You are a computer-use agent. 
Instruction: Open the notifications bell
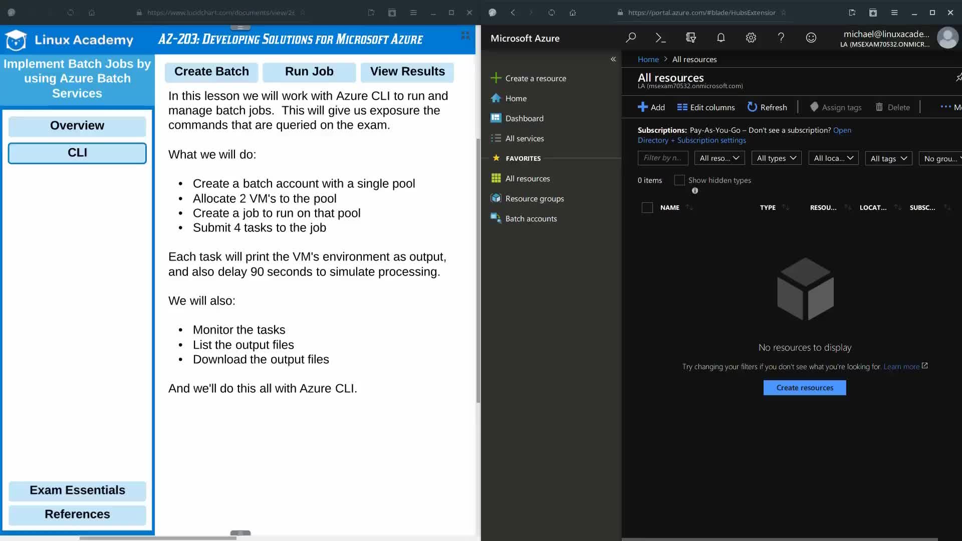(x=720, y=38)
